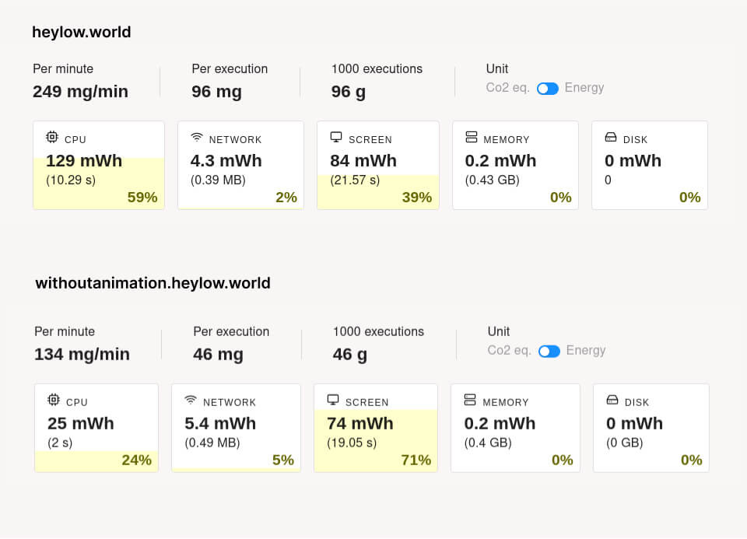The width and height of the screenshot is (747, 539).
Task: Click the withoutanimation.heylow.world site heading
Action: click(x=153, y=284)
